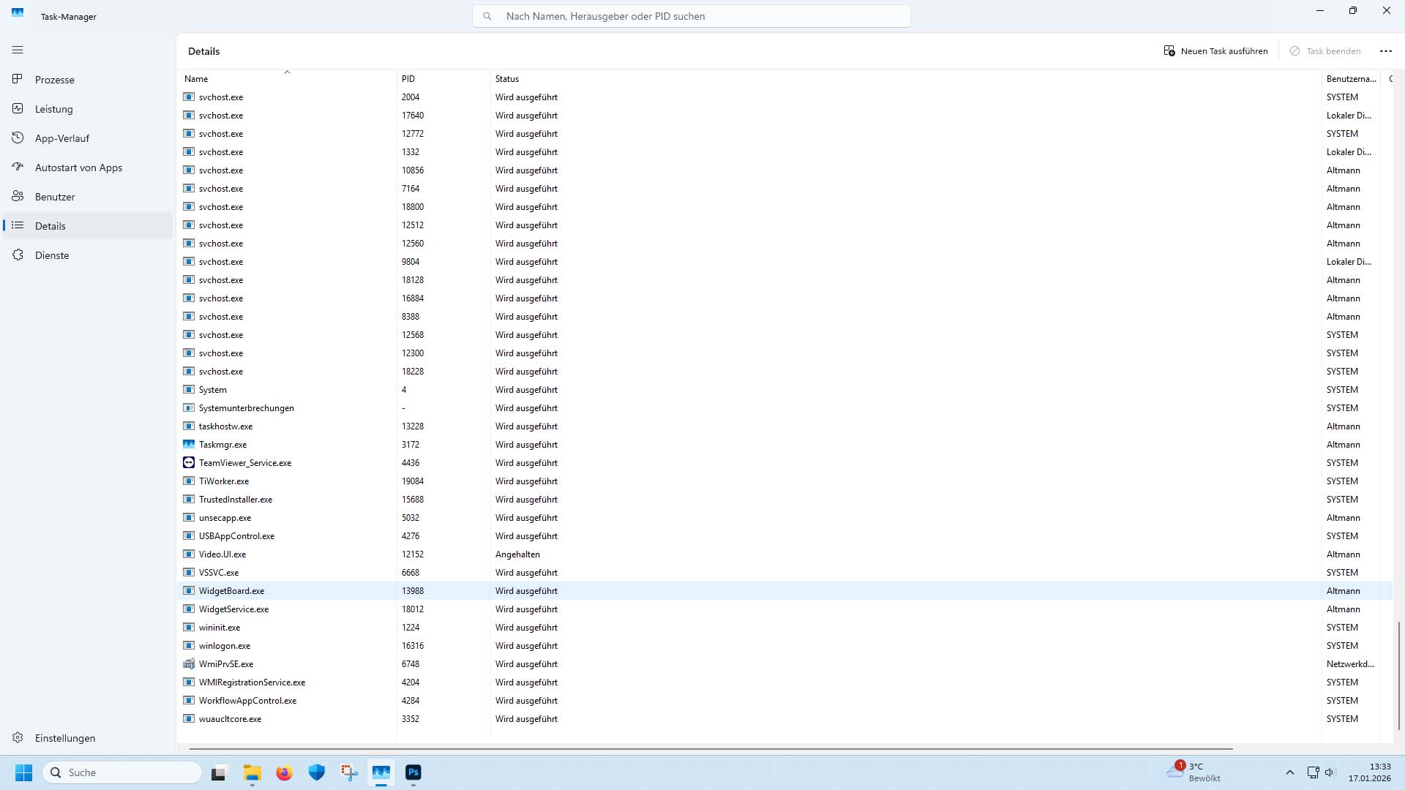1405x790 pixels.
Task: Open the three-dot more options menu
Action: (x=1385, y=51)
